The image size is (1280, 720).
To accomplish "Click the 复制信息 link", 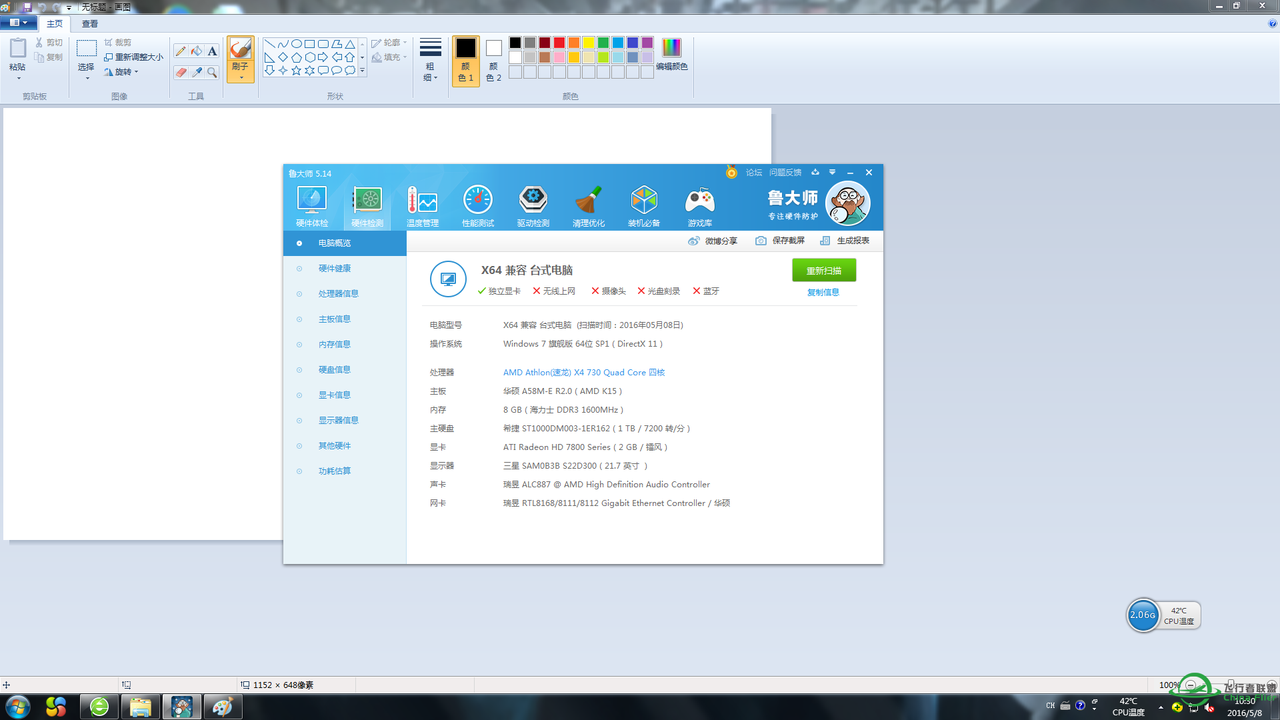I will (x=823, y=293).
